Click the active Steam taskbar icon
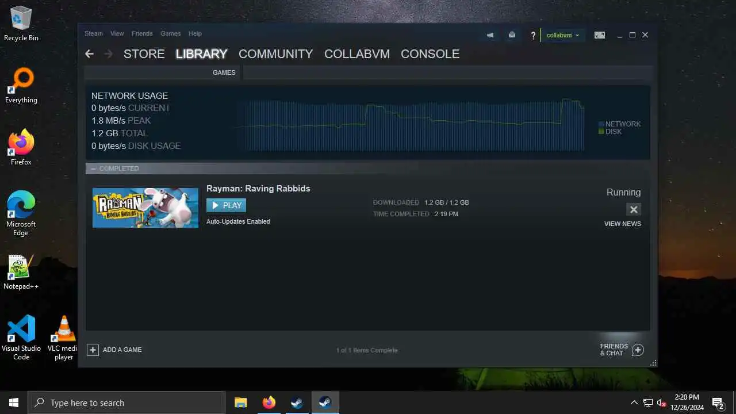The height and width of the screenshot is (414, 736). (325, 402)
